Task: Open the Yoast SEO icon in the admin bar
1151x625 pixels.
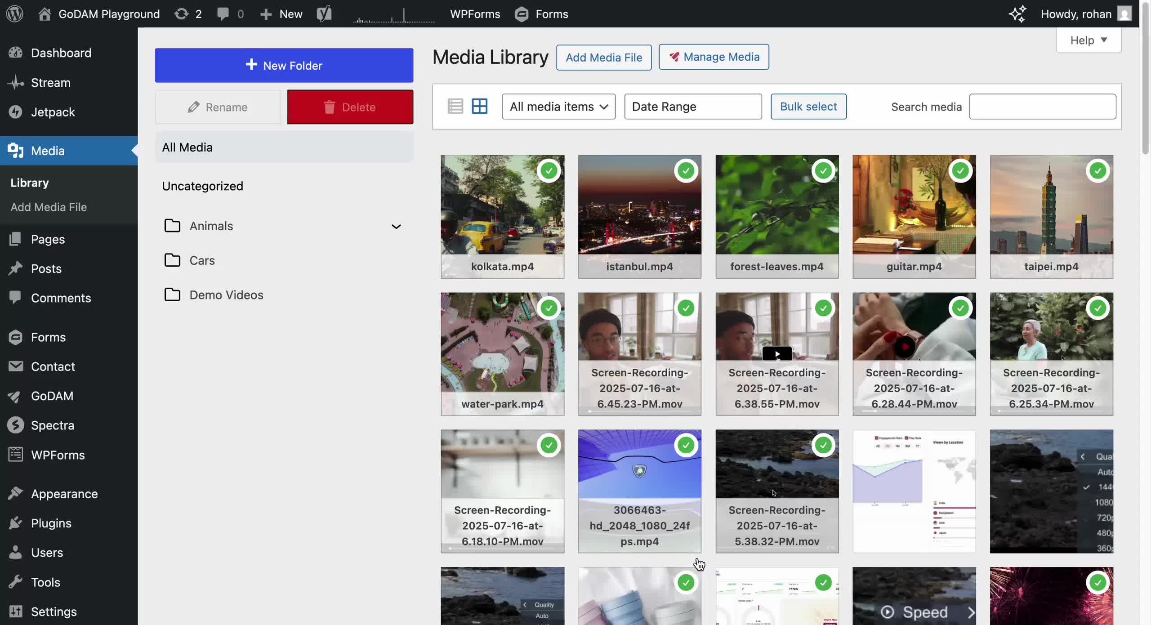Action: pos(325,14)
